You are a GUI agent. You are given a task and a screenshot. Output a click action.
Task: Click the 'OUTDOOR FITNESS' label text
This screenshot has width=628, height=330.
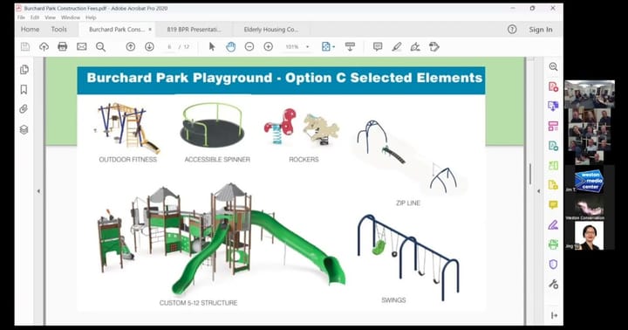(127, 159)
